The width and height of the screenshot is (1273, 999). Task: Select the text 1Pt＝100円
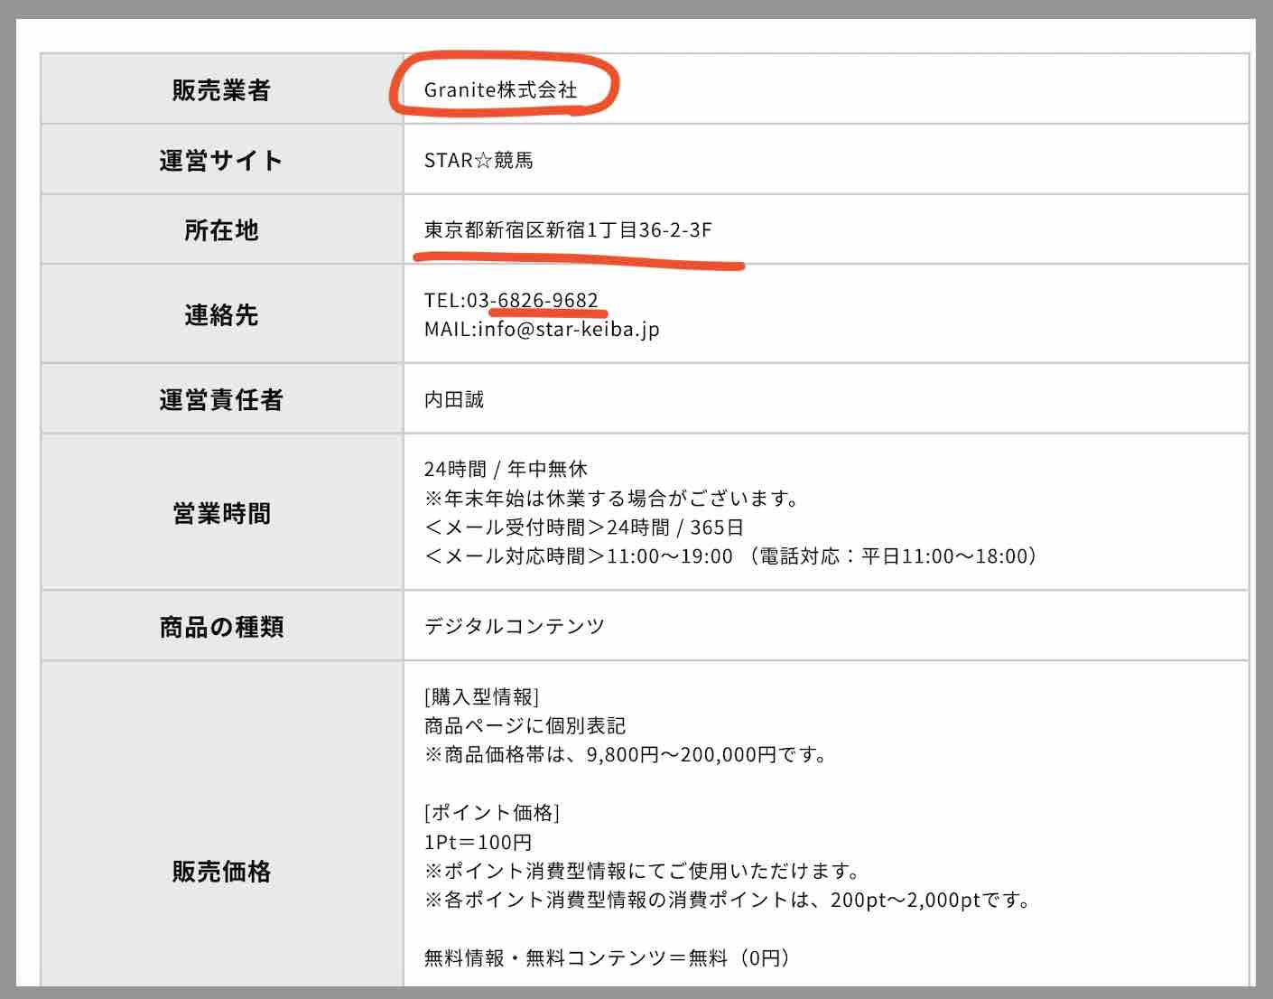[478, 842]
